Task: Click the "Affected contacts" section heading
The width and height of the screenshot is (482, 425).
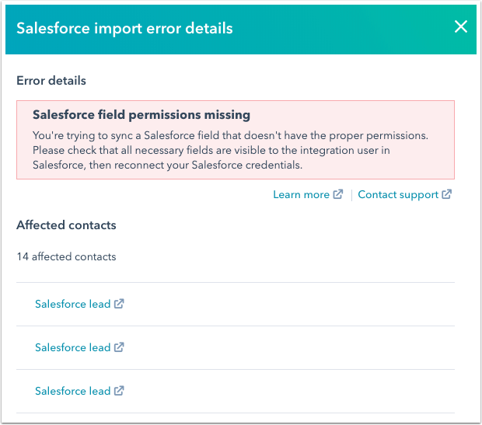Action: coord(66,225)
